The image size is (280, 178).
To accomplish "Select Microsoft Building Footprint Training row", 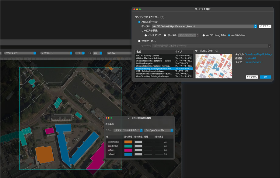I will pos(163,66).
